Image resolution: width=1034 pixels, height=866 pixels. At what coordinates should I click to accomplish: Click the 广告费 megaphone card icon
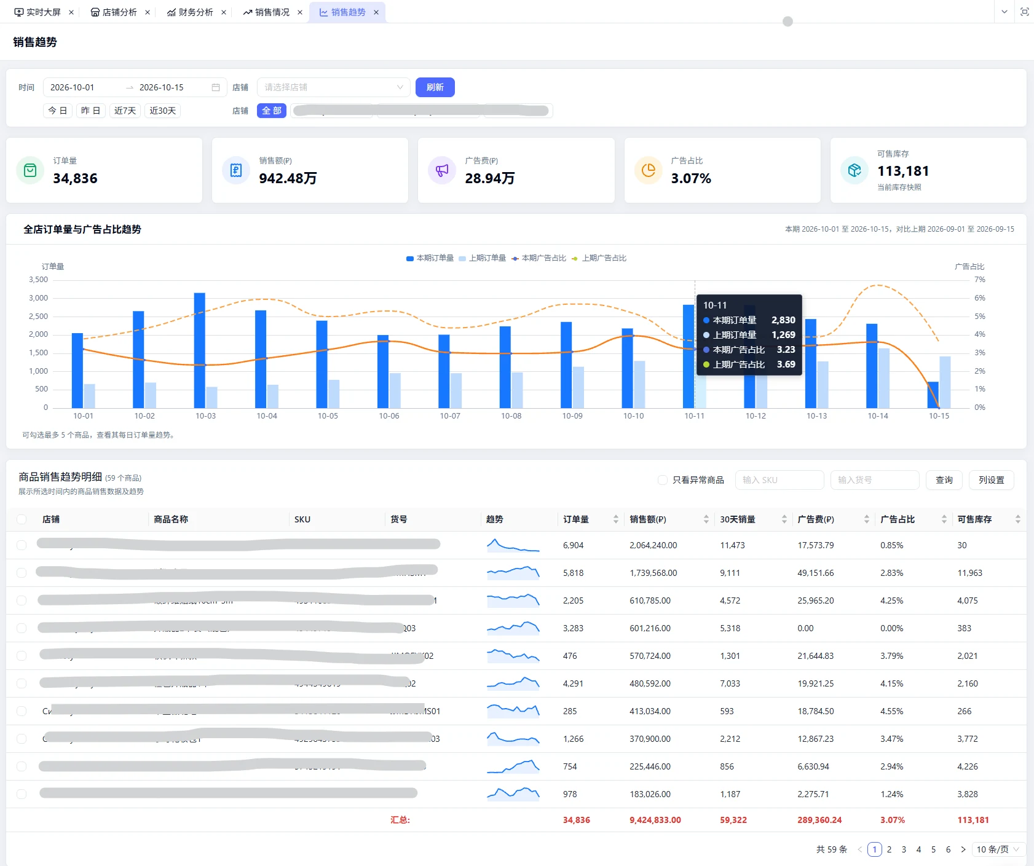pyautogui.click(x=442, y=170)
